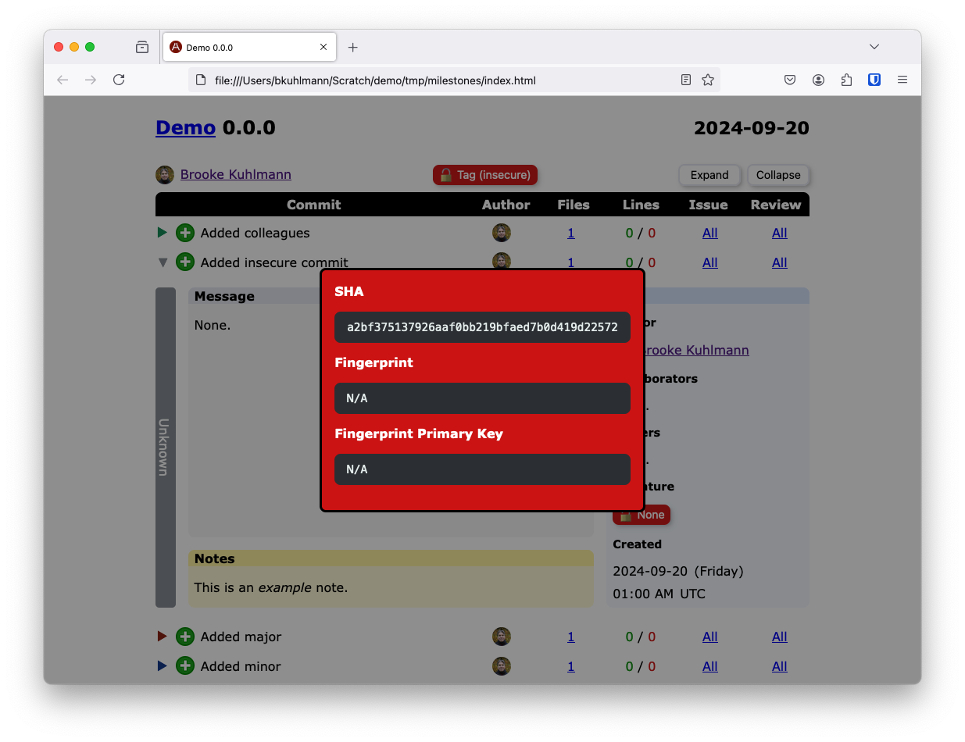Viewport: 965px width, 742px height.
Task: Open a new tab with plus icon
Action: (x=353, y=48)
